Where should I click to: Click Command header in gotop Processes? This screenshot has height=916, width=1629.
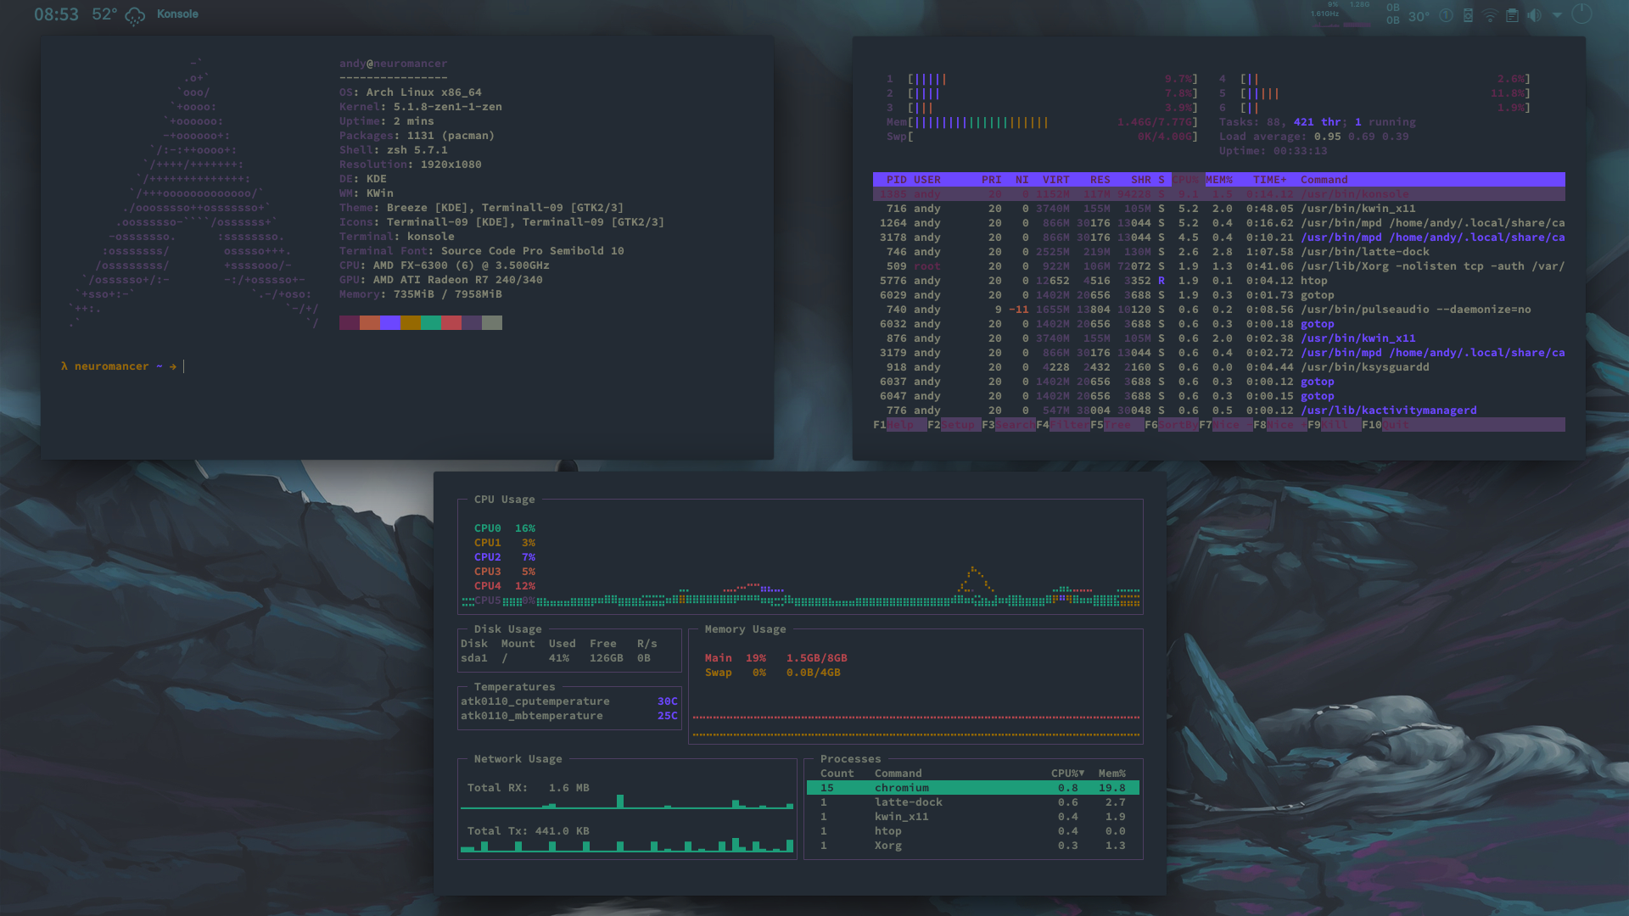click(x=898, y=774)
